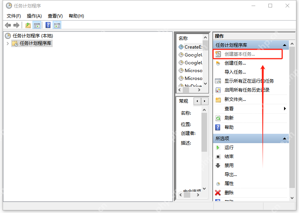Collapse the 所选项 section arrow
The height and width of the screenshot is (213, 299).
coord(284,138)
